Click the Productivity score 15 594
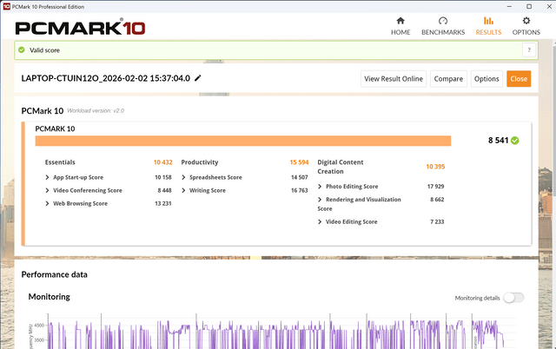This screenshot has width=556, height=349. point(299,162)
